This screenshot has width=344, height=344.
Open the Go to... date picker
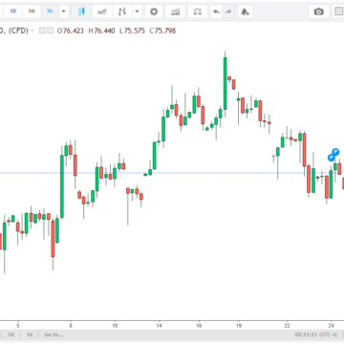(54, 334)
